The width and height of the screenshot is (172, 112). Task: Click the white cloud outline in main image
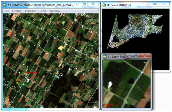[61, 75]
